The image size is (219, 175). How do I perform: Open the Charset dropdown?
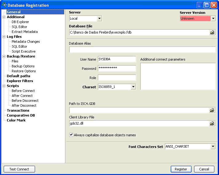click(133, 87)
